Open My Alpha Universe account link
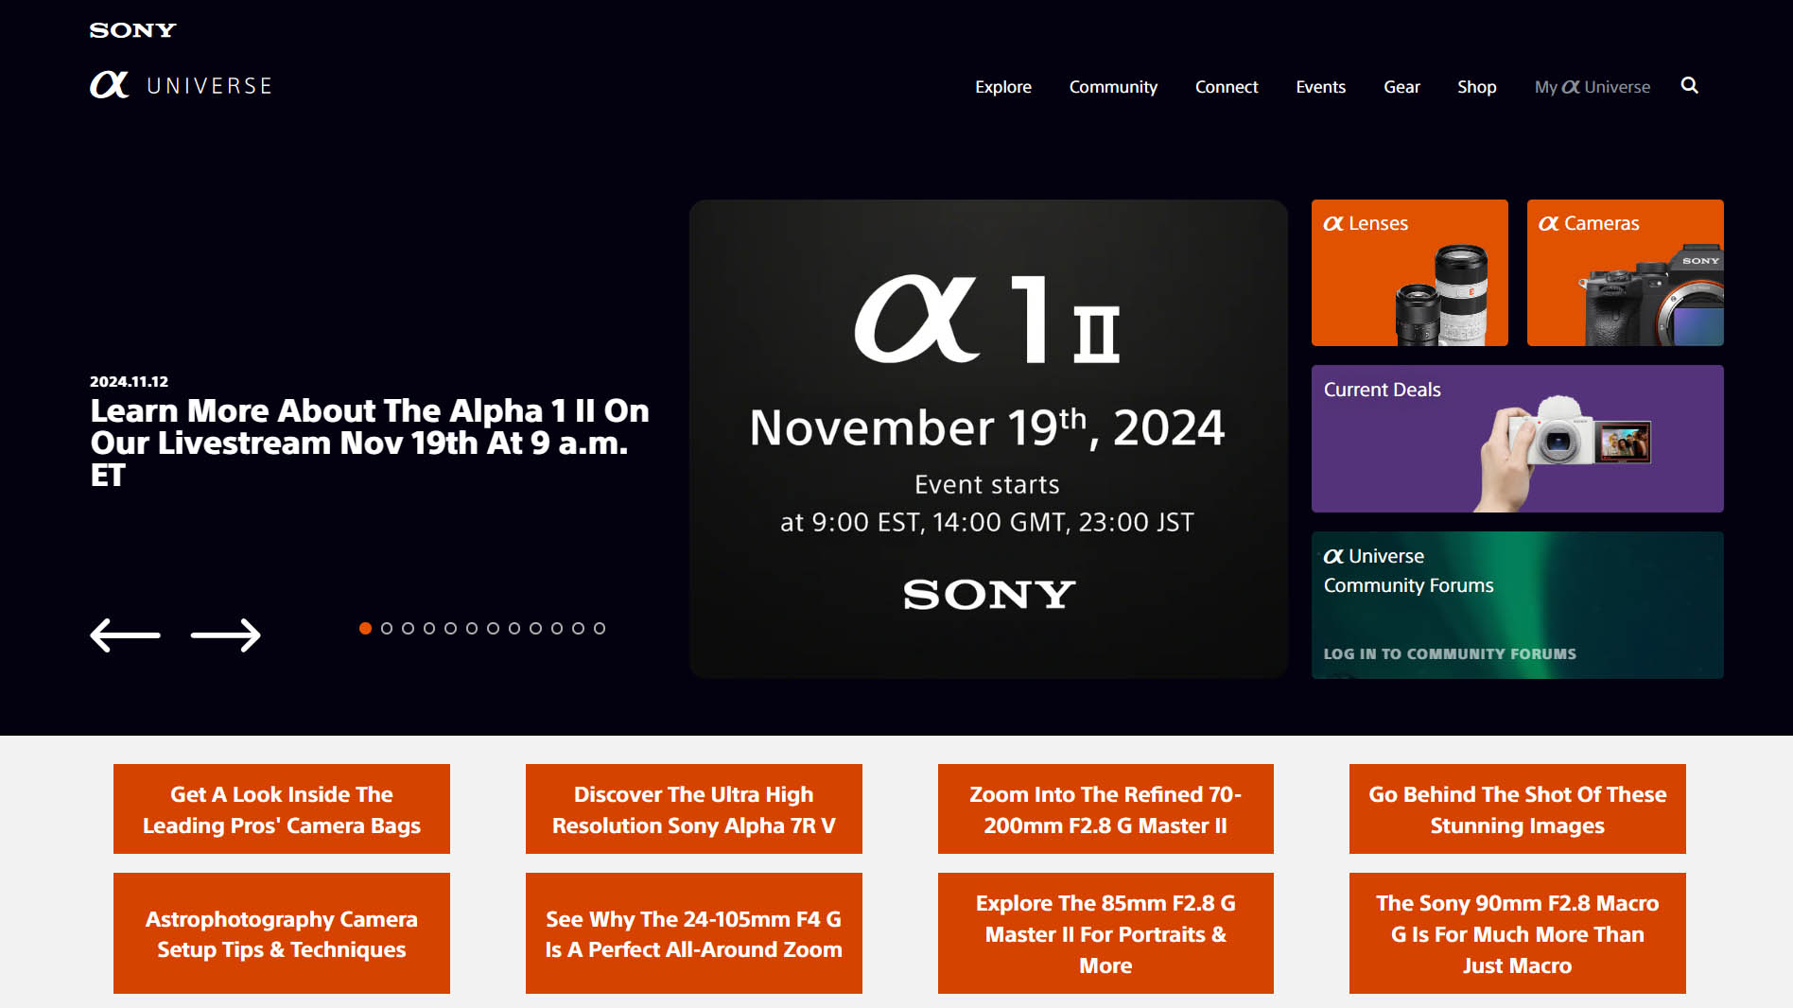Image resolution: width=1793 pixels, height=1008 pixels. 1592,87
